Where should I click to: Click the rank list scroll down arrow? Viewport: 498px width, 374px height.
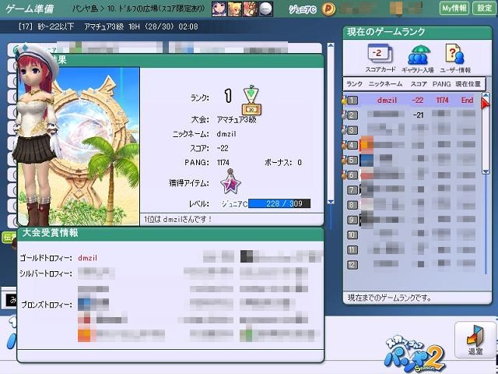pyautogui.click(x=486, y=171)
